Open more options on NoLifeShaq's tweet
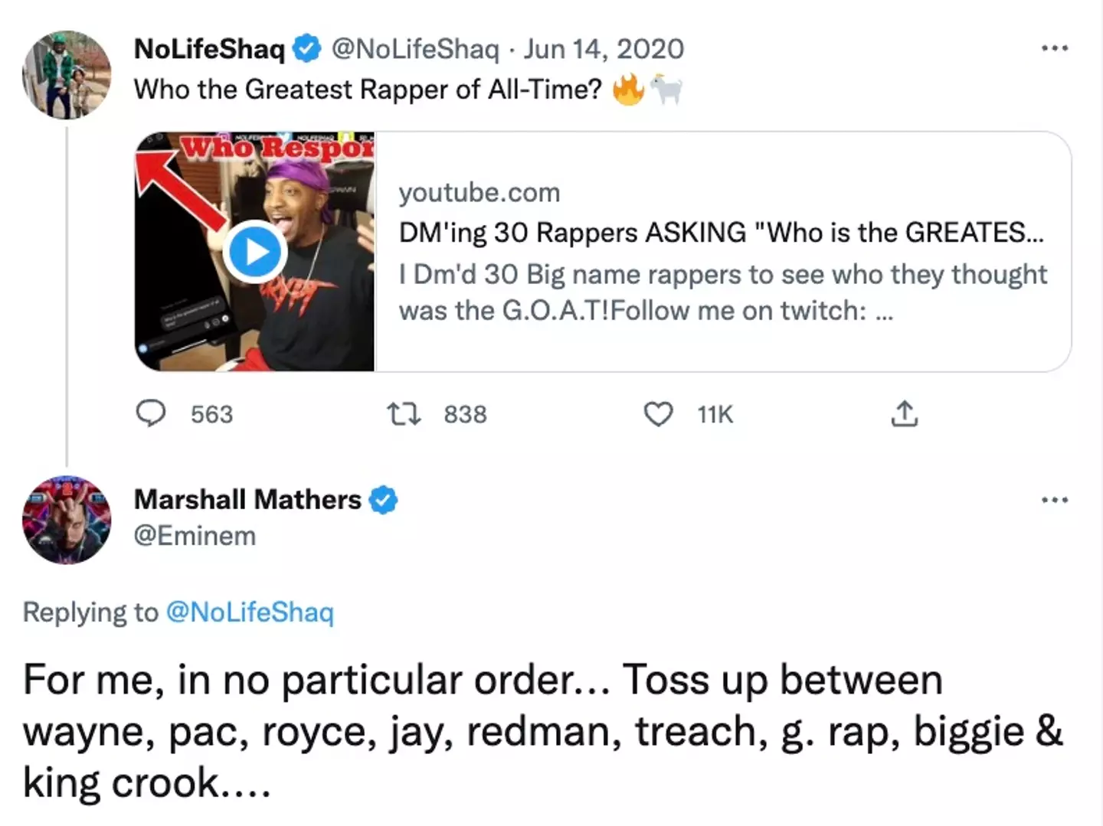1103x826 pixels. [x=1055, y=49]
